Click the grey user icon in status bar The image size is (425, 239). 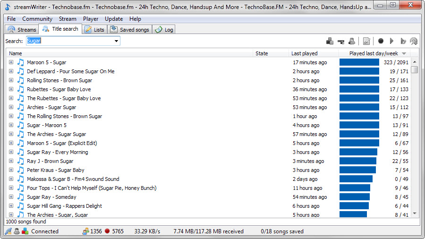(17, 231)
